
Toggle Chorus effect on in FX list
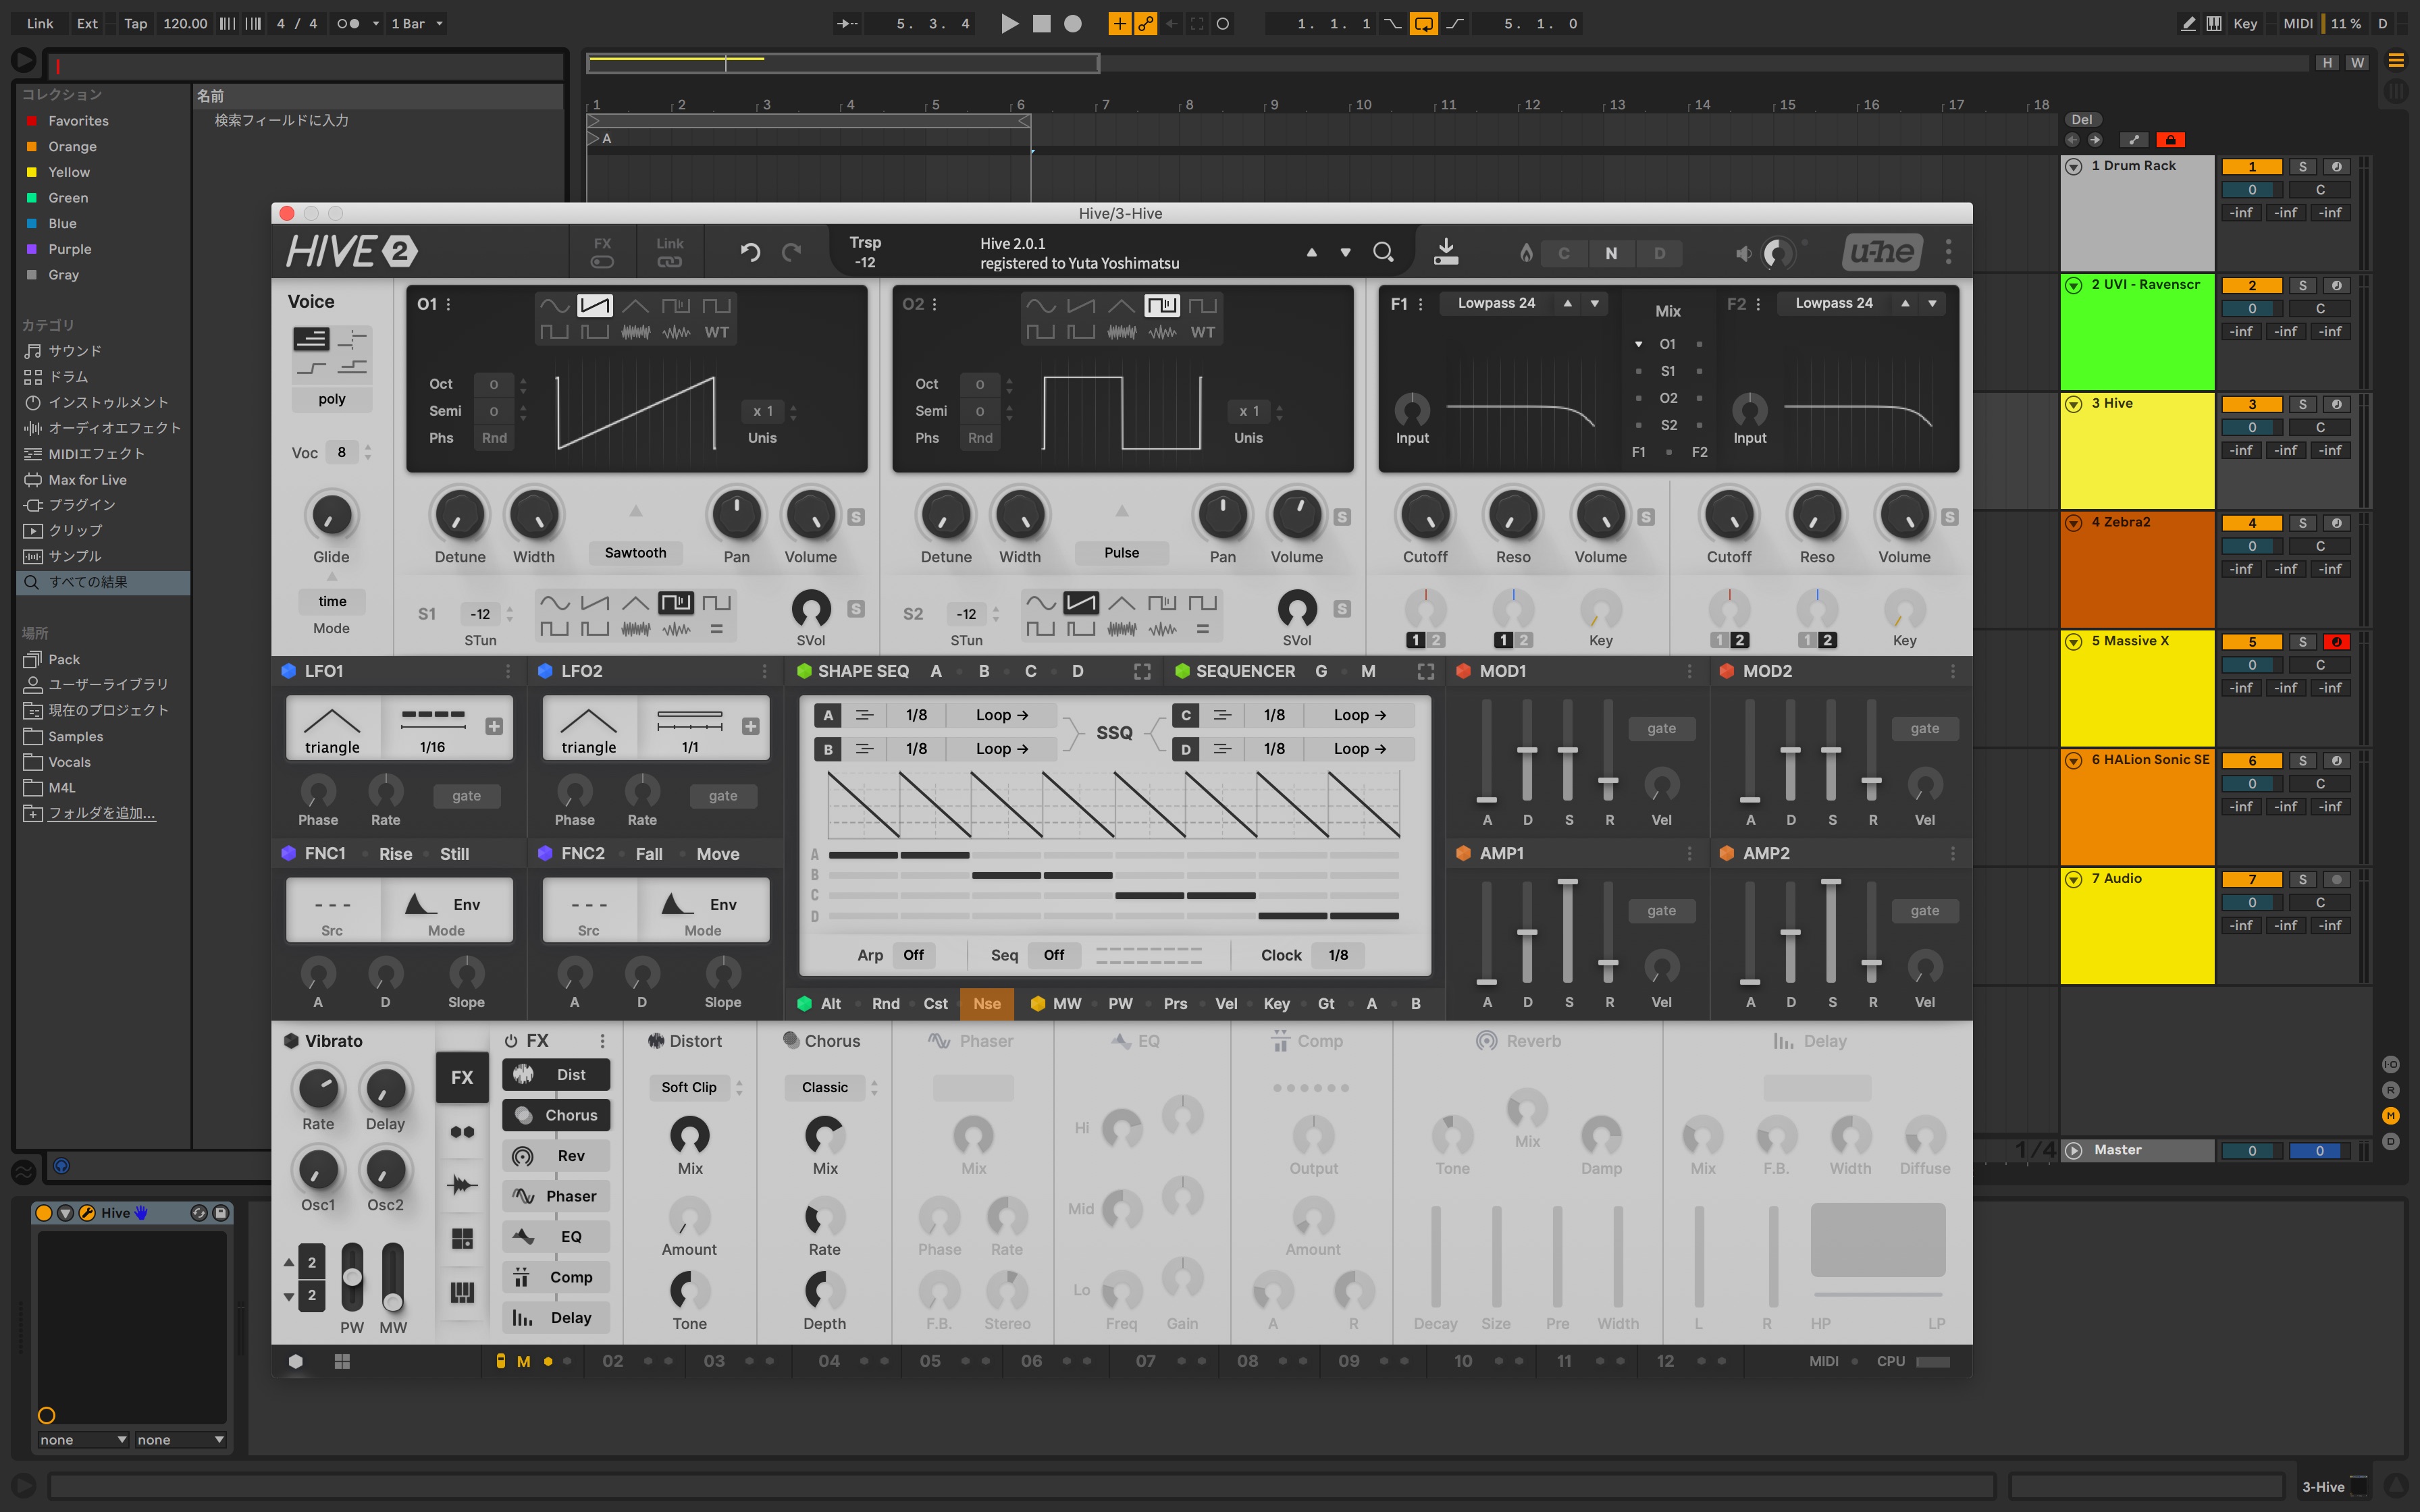point(556,1115)
